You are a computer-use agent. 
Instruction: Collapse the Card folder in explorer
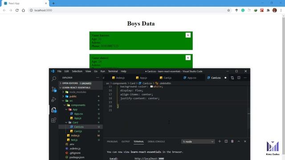pyautogui.click(x=81, y=123)
